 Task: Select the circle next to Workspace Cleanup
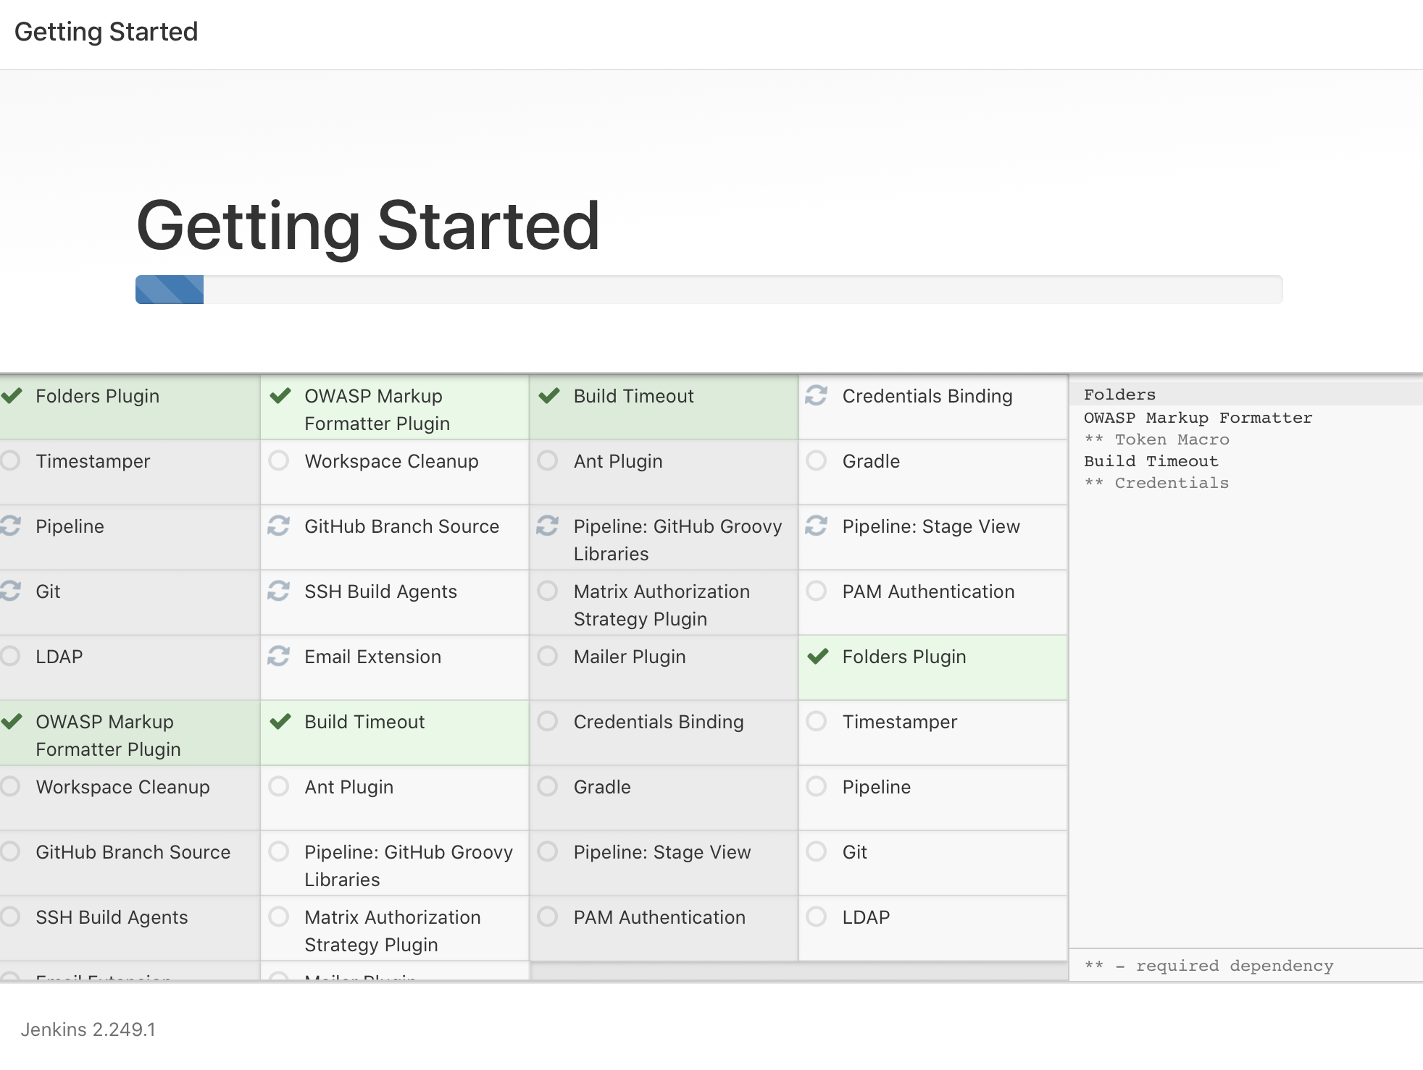pos(278,460)
